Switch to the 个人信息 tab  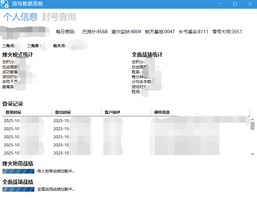20,16
